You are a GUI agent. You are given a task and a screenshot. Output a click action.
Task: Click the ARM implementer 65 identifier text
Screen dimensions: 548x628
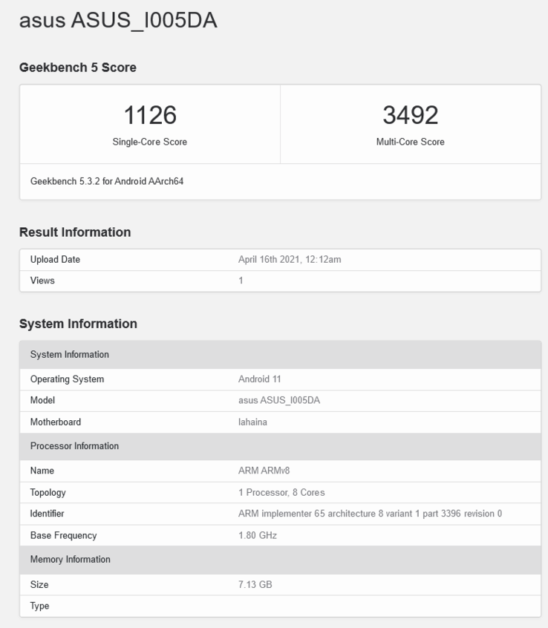coord(369,514)
